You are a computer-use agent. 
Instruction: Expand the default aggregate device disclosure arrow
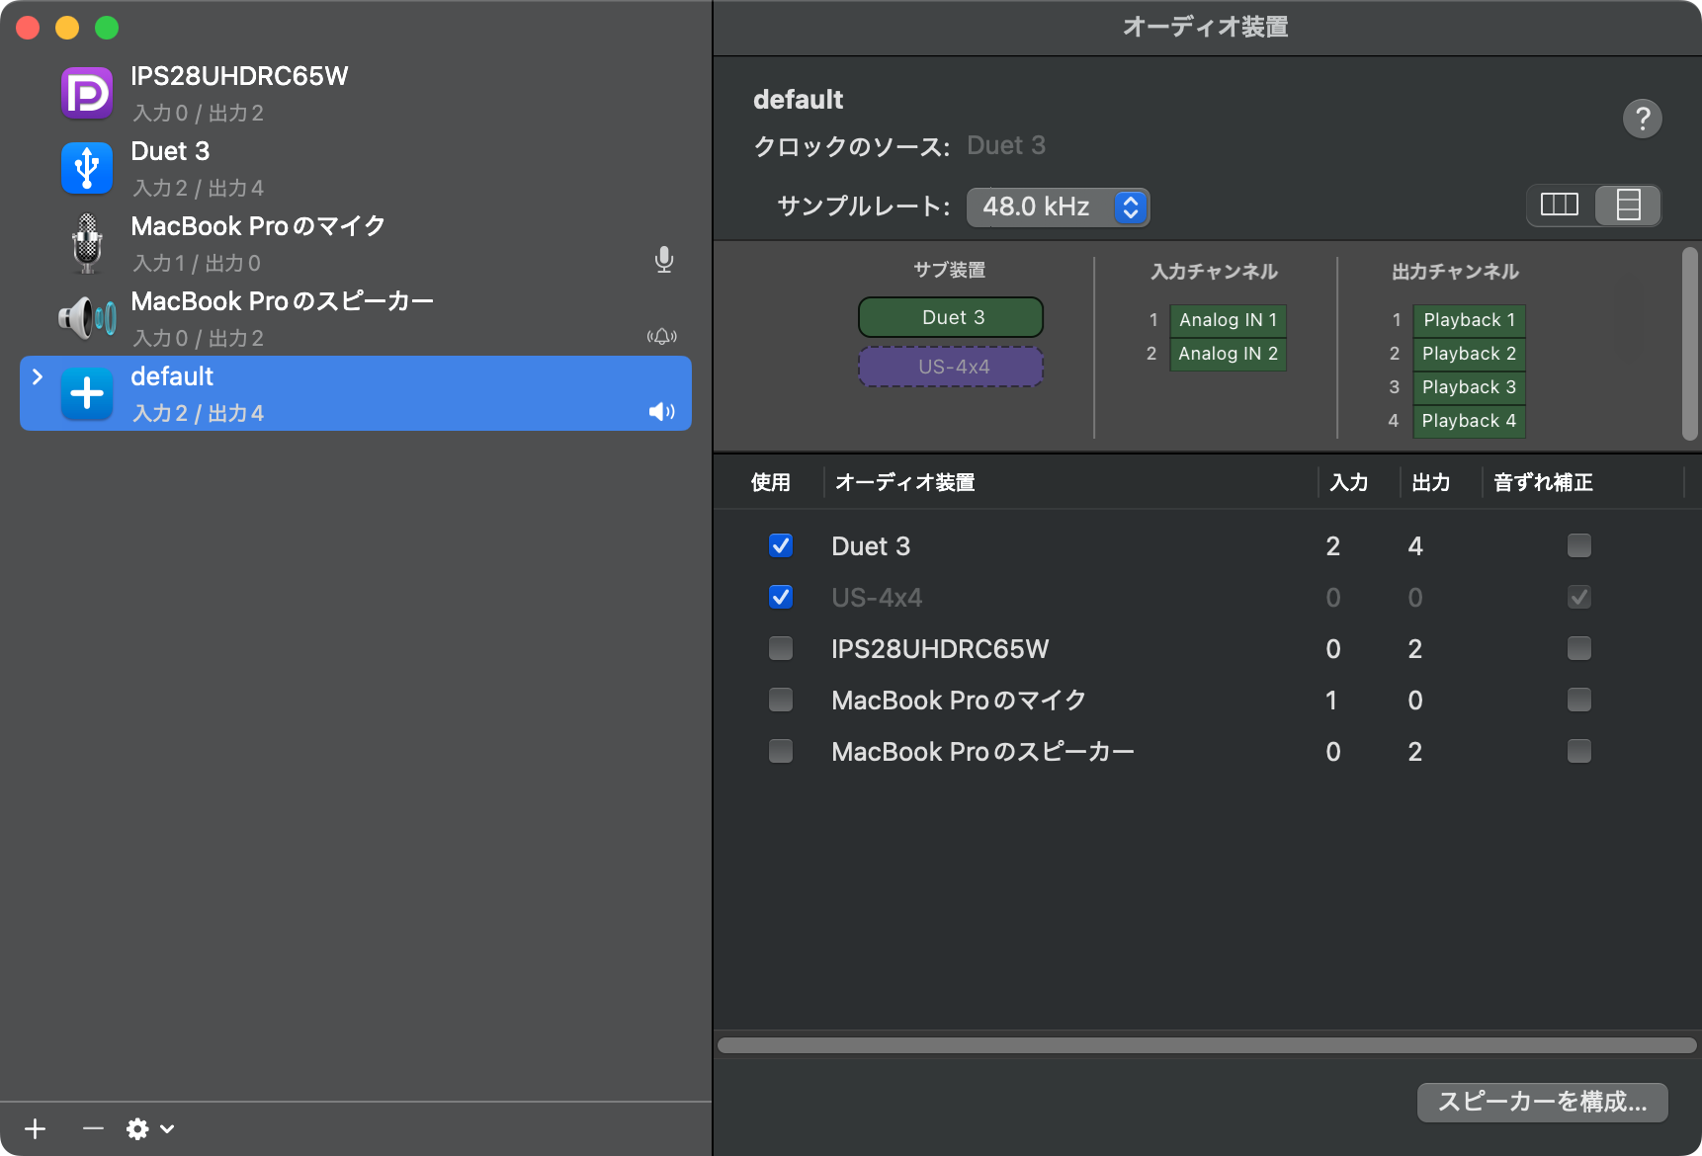point(38,376)
